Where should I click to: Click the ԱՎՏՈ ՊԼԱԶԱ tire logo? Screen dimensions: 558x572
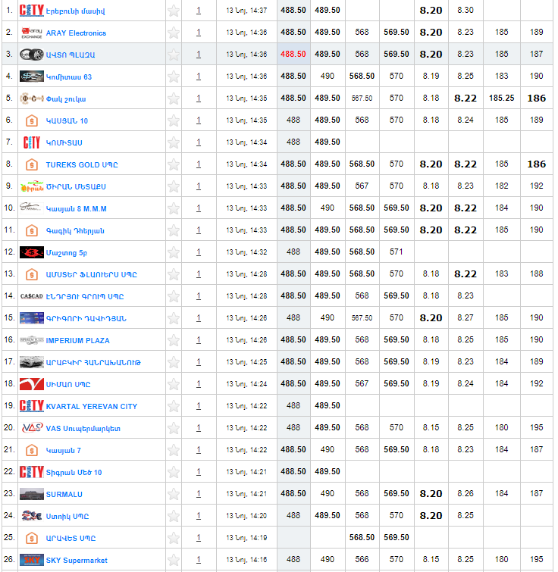31,55
